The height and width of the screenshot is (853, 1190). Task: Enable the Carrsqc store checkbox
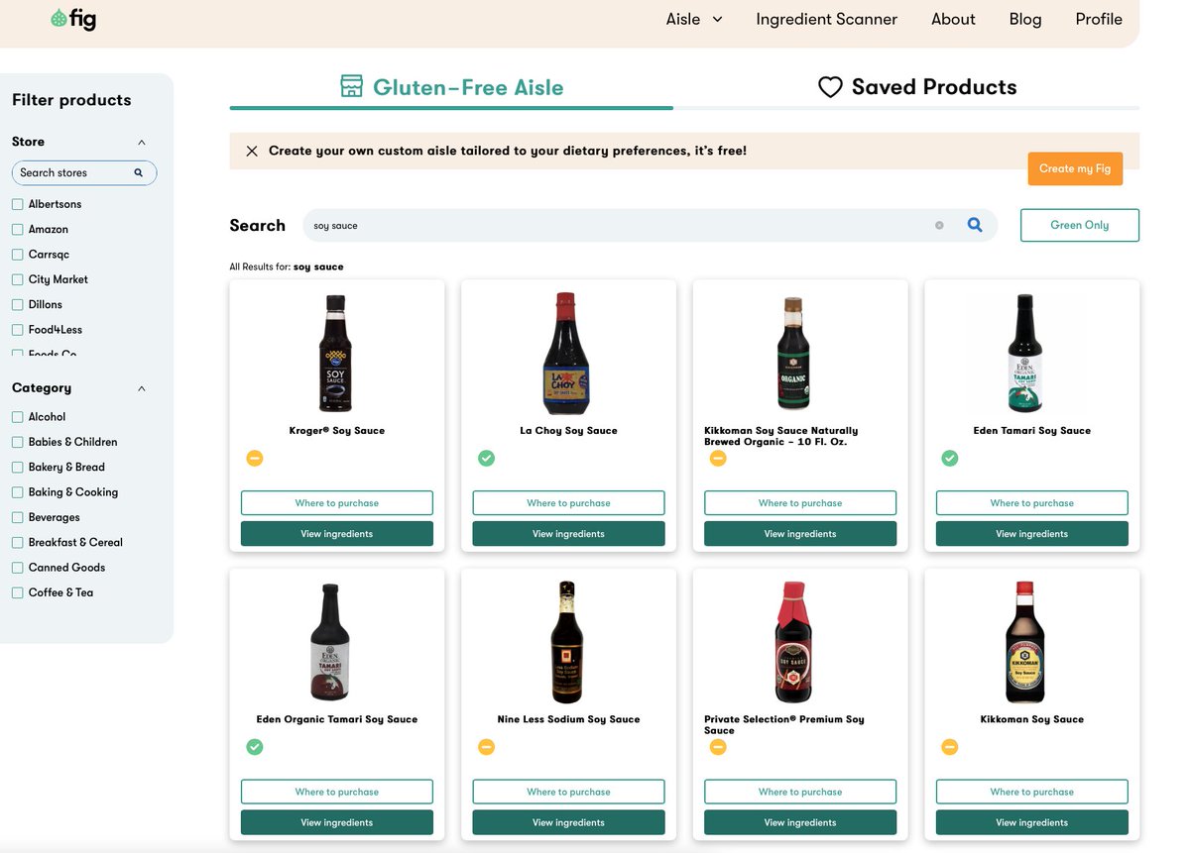tap(17, 255)
